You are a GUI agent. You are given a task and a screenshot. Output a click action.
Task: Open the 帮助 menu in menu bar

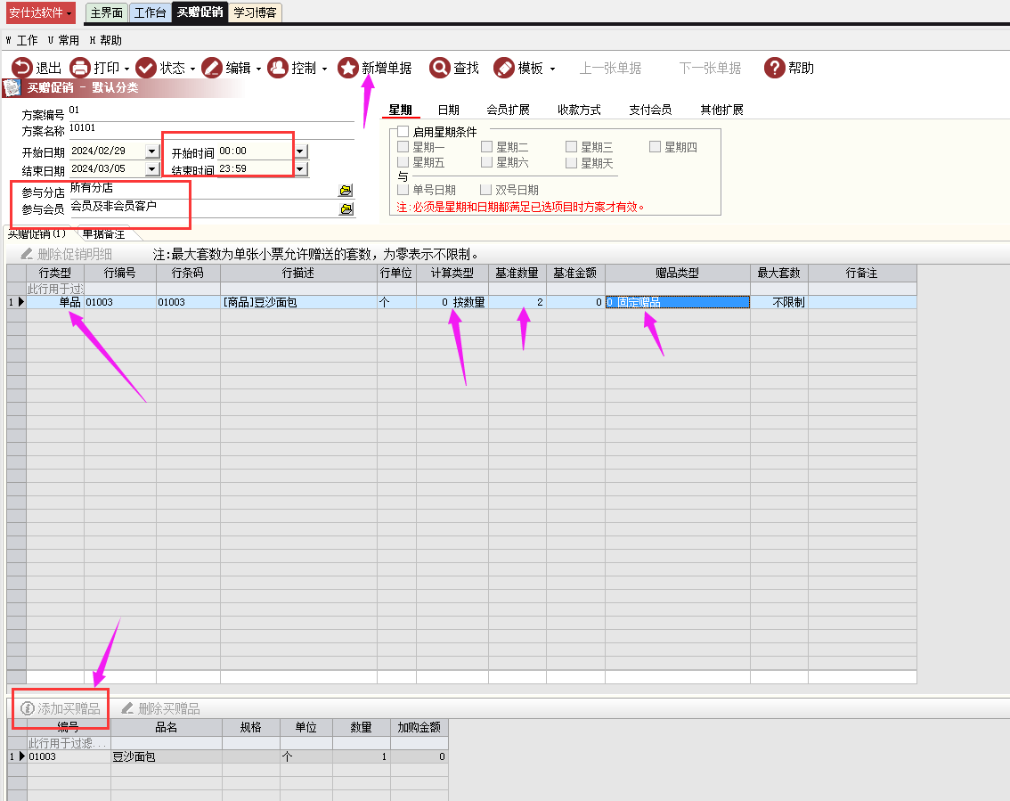[x=106, y=41]
